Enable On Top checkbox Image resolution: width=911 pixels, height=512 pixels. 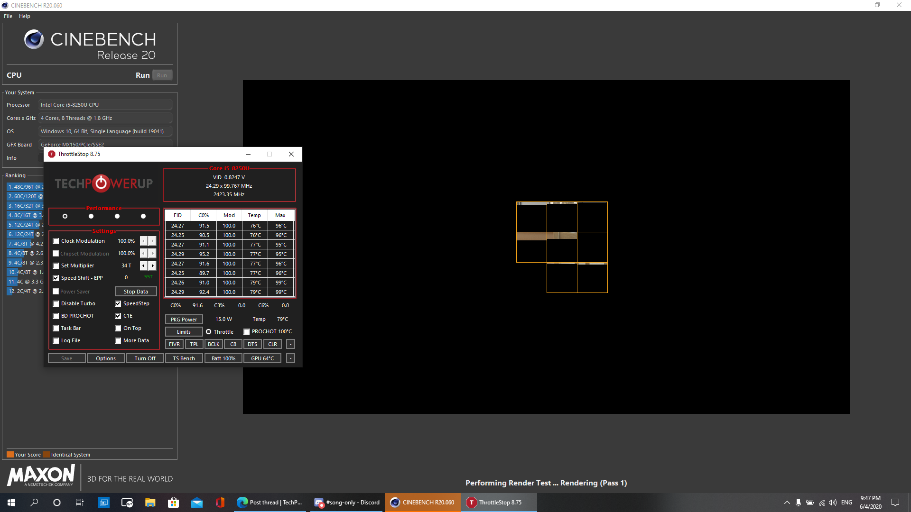[118, 329]
